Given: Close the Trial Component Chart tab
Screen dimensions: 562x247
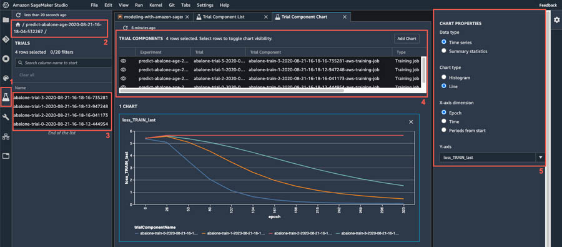Looking at the screenshot, I should pyautogui.click(x=345, y=17).
